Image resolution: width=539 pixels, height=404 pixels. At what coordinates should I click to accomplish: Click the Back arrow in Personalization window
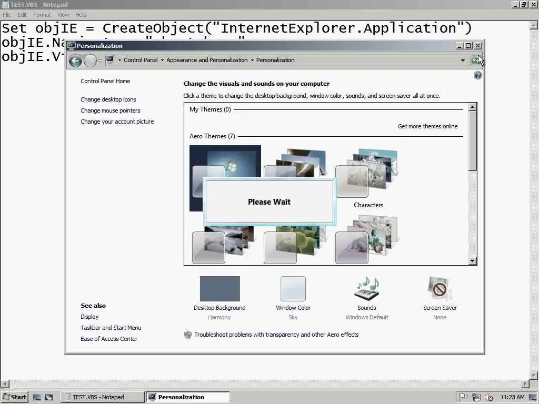pos(75,61)
